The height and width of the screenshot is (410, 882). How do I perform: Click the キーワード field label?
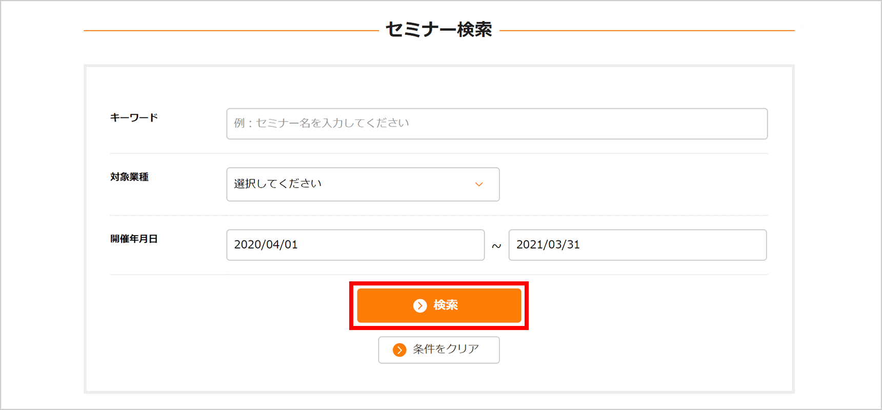point(134,117)
